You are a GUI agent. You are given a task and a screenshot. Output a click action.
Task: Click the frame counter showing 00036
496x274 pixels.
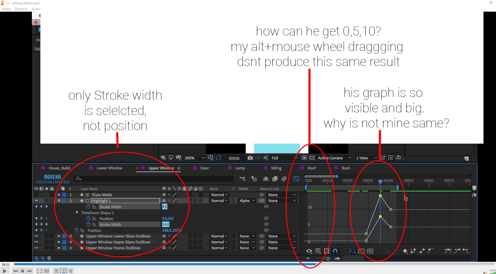coord(234,158)
